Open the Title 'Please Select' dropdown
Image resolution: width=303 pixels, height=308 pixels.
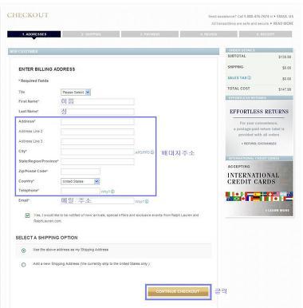click(x=76, y=93)
